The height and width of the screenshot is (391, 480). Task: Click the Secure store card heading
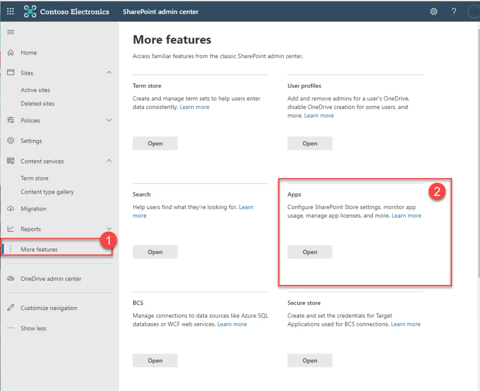click(x=304, y=303)
